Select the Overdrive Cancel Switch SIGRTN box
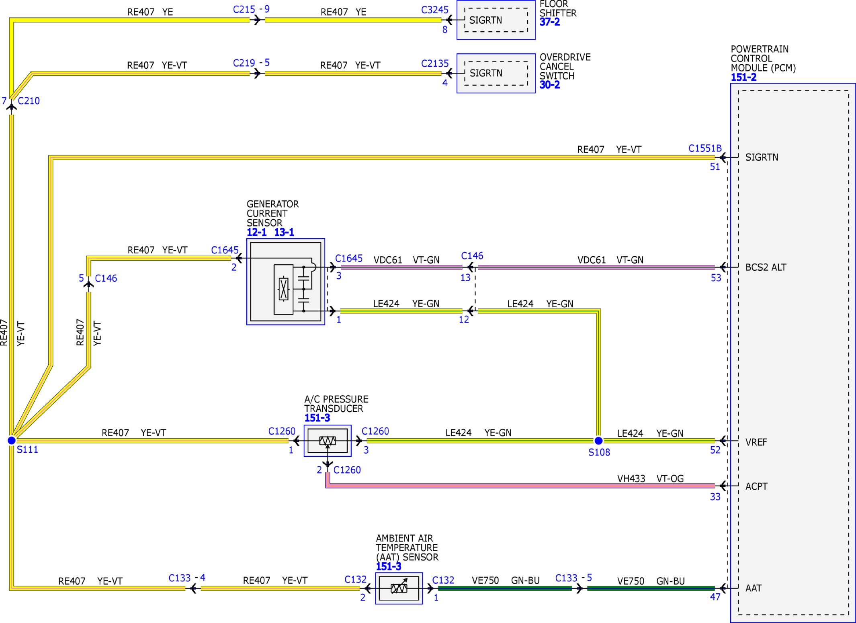The image size is (856, 623). click(x=496, y=73)
